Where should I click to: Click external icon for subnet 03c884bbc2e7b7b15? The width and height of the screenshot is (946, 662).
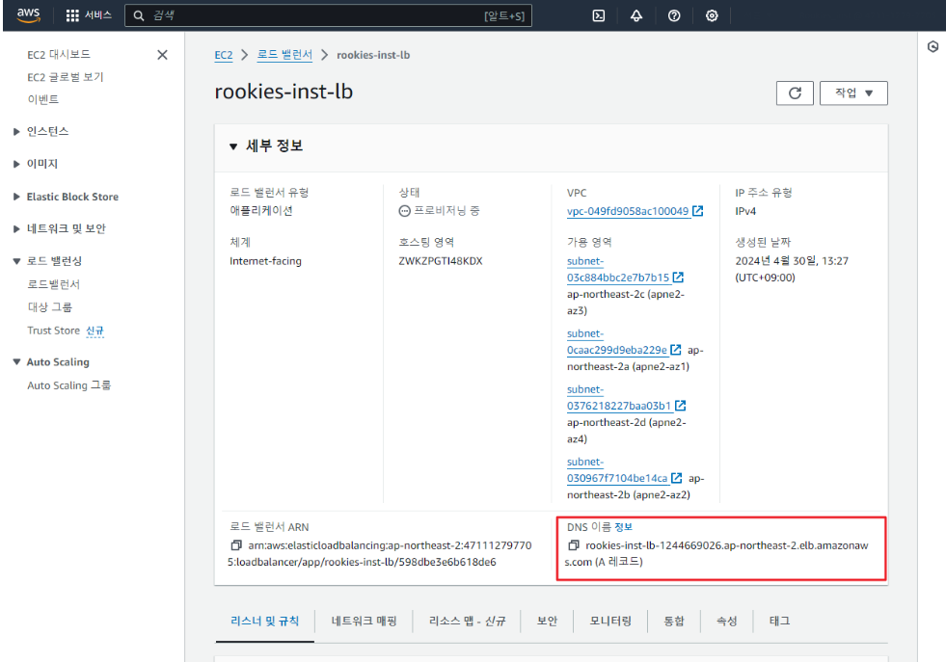pos(678,278)
